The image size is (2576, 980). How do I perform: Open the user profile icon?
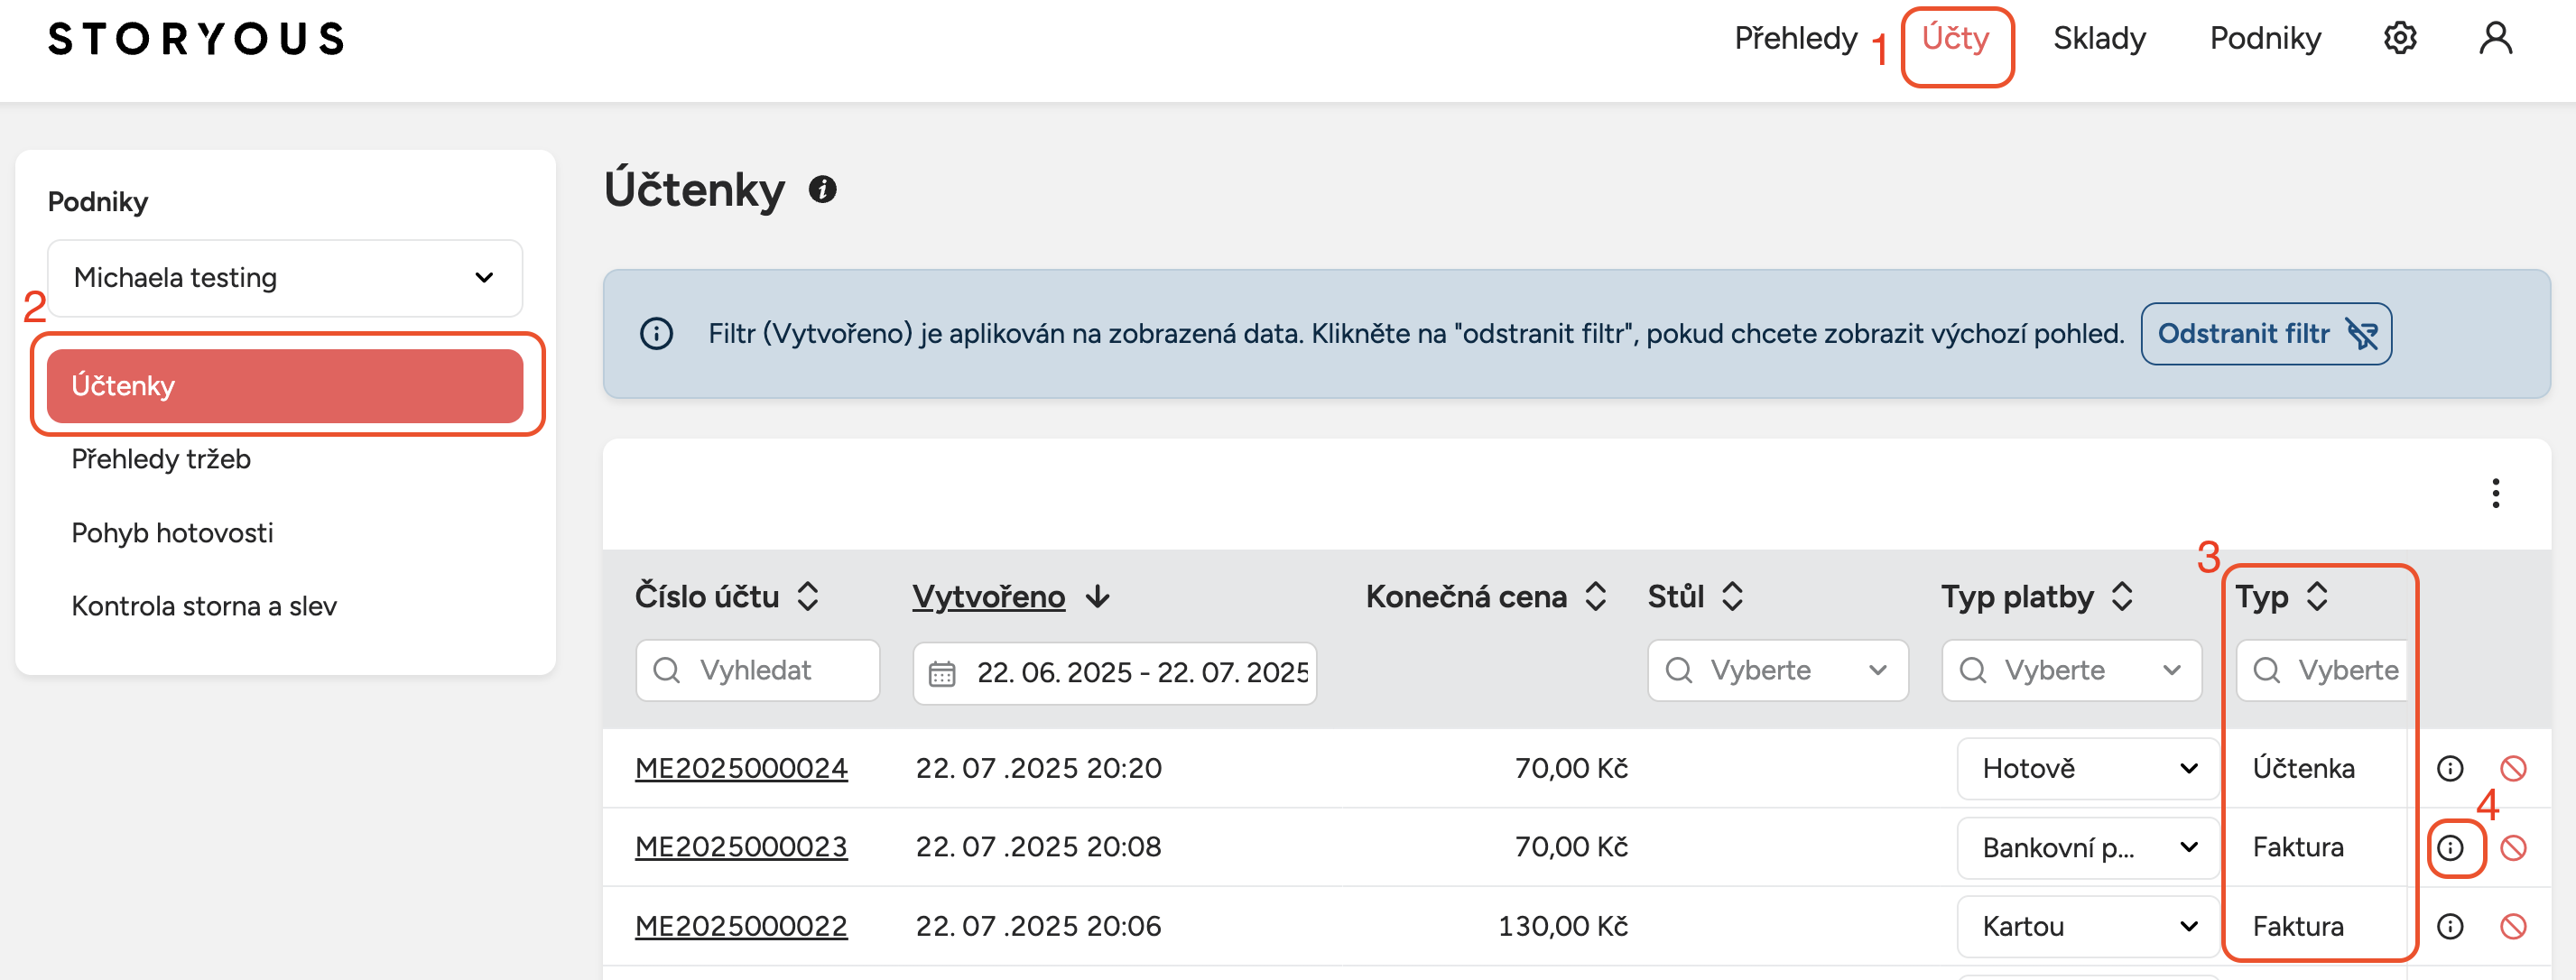(x=2496, y=38)
